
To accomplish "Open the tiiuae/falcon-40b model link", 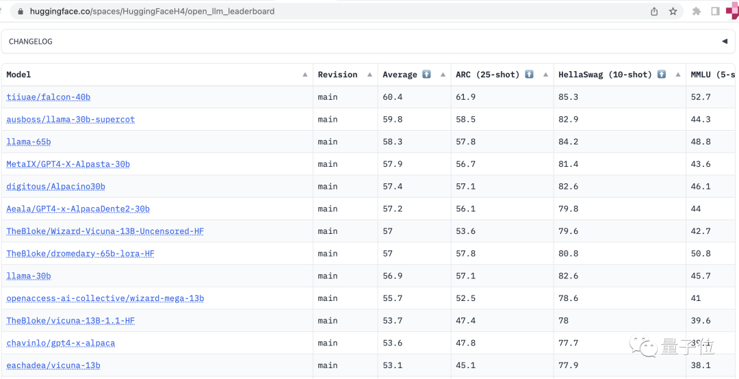I will [49, 97].
